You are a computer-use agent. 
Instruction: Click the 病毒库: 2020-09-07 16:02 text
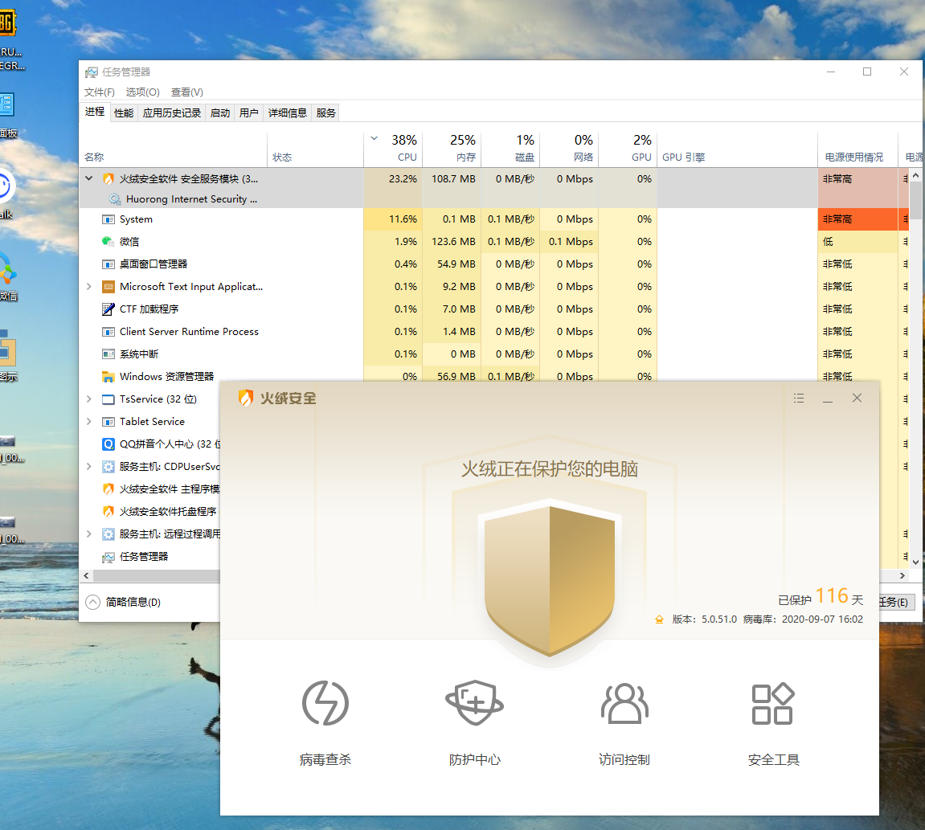point(803,619)
